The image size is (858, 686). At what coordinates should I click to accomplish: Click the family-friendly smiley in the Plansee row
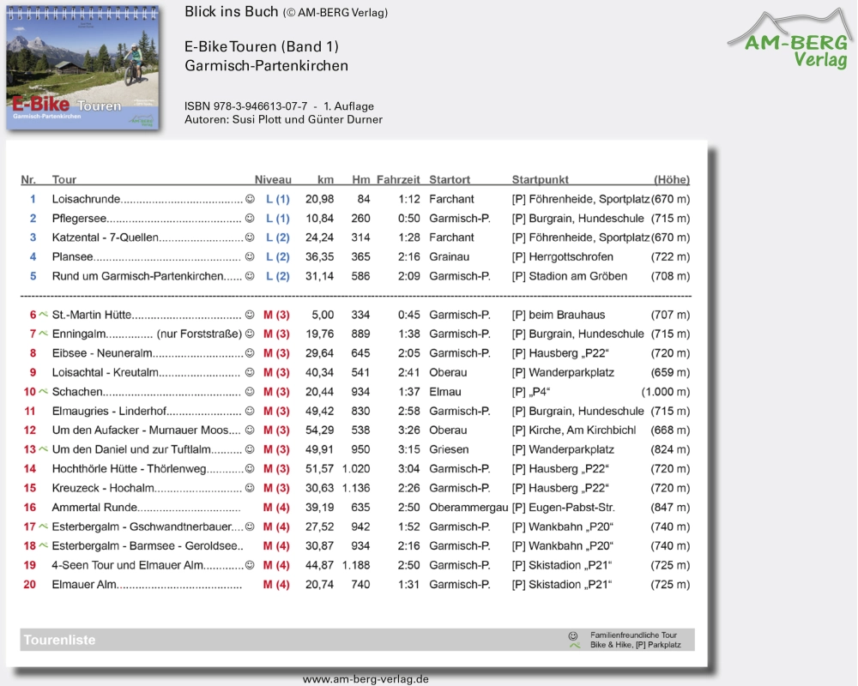(250, 256)
